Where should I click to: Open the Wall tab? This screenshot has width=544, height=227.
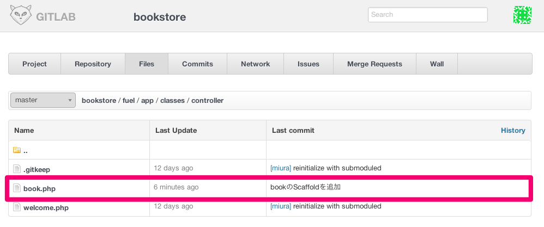(x=437, y=64)
